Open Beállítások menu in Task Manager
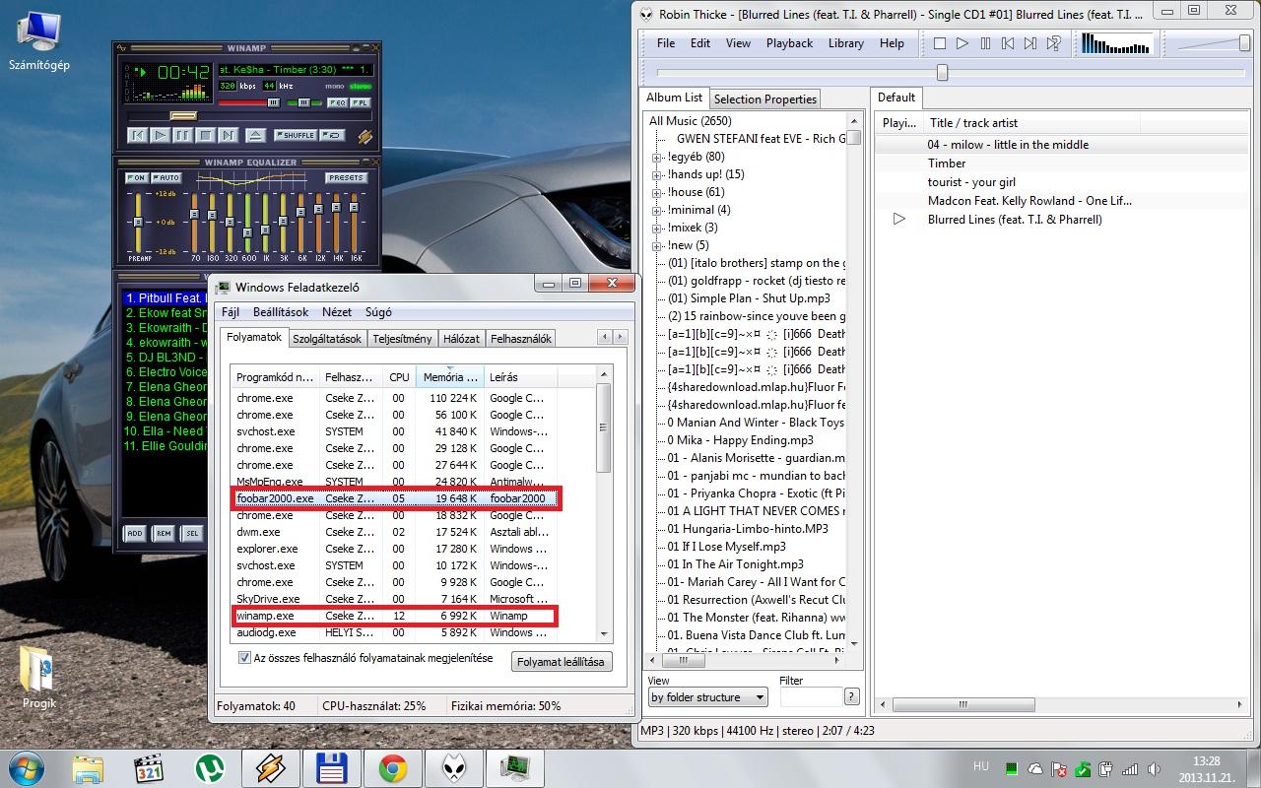This screenshot has width=1261, height=788. tap(281, 312)
